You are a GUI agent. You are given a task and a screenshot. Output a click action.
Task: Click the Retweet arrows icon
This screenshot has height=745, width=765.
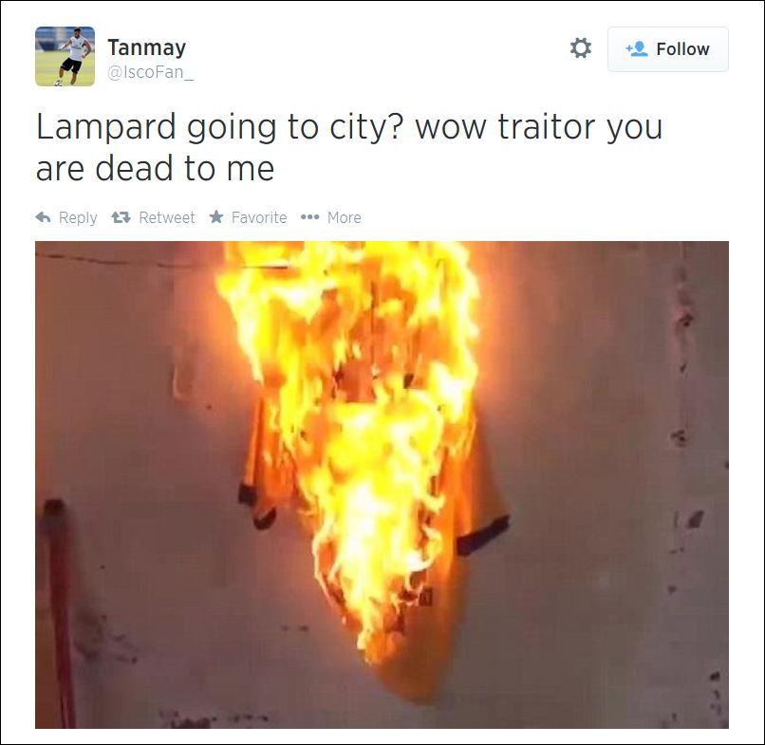[121, 217]
